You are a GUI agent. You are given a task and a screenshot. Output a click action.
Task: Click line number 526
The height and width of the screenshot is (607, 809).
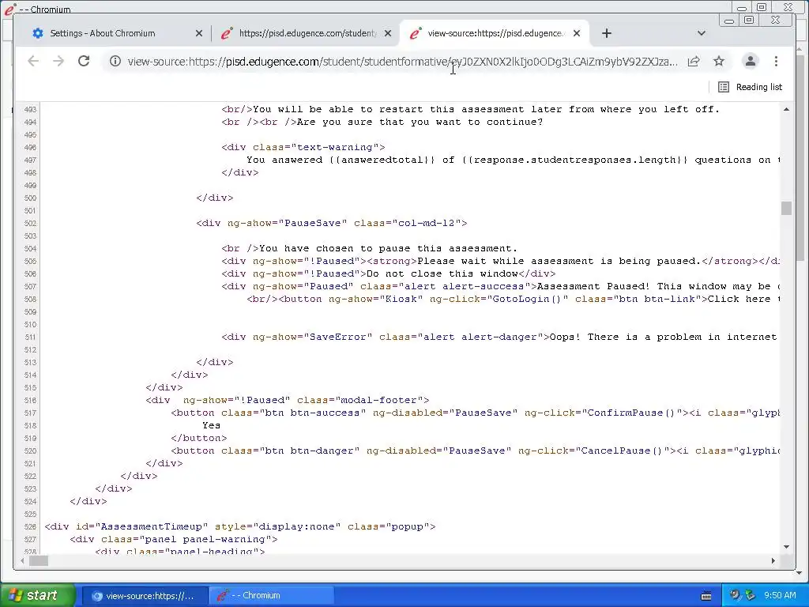point(30,527)
